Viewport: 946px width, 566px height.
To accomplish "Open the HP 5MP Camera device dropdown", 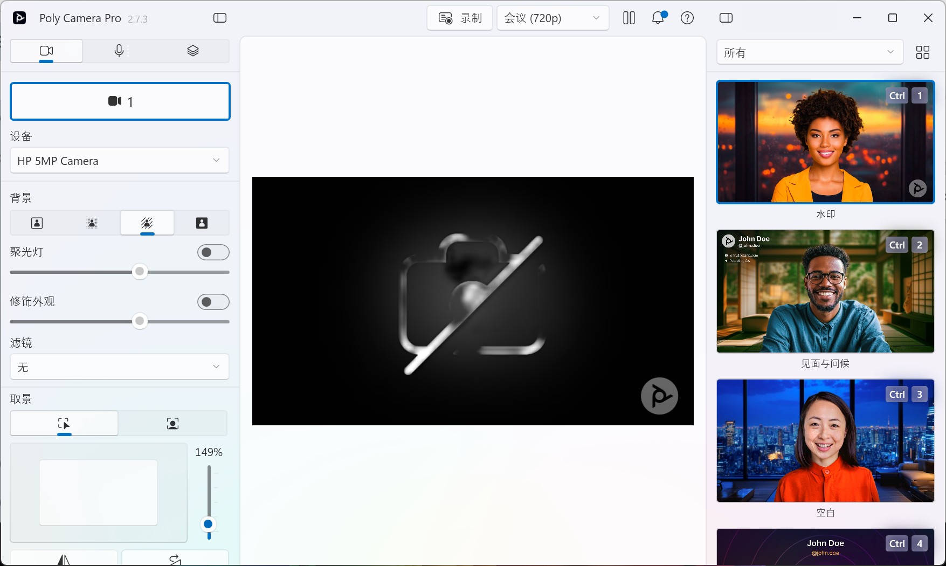I will [x=120, y=161].
